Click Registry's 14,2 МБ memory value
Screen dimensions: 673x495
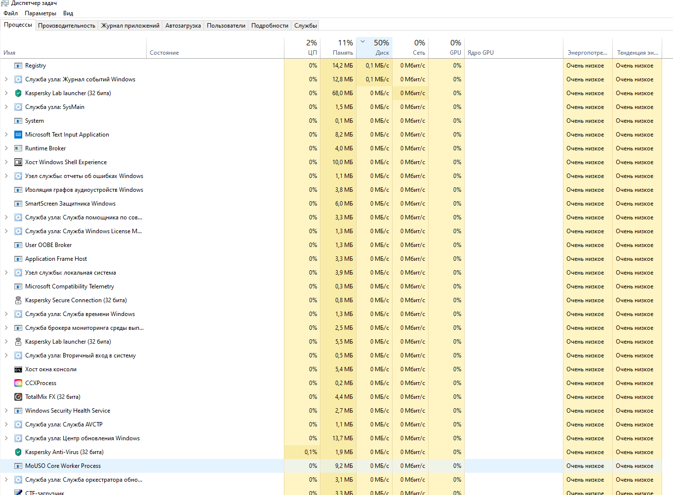pos(343,66)
